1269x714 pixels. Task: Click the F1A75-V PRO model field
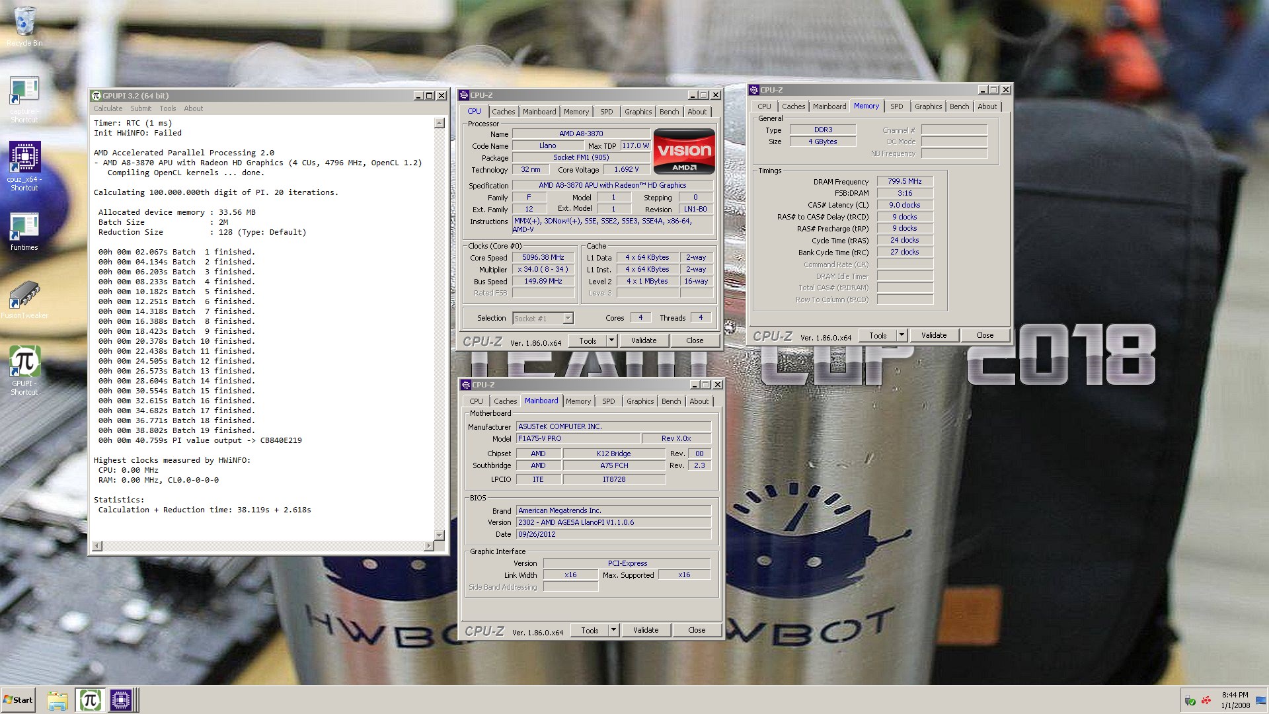tap(578, 438)
